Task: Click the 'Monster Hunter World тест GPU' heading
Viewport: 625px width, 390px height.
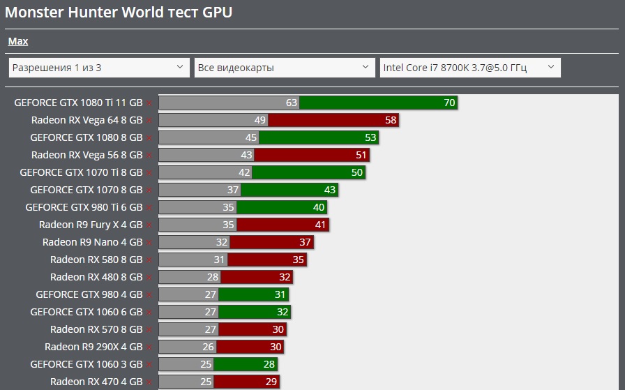Action: [x=119, y=13]
